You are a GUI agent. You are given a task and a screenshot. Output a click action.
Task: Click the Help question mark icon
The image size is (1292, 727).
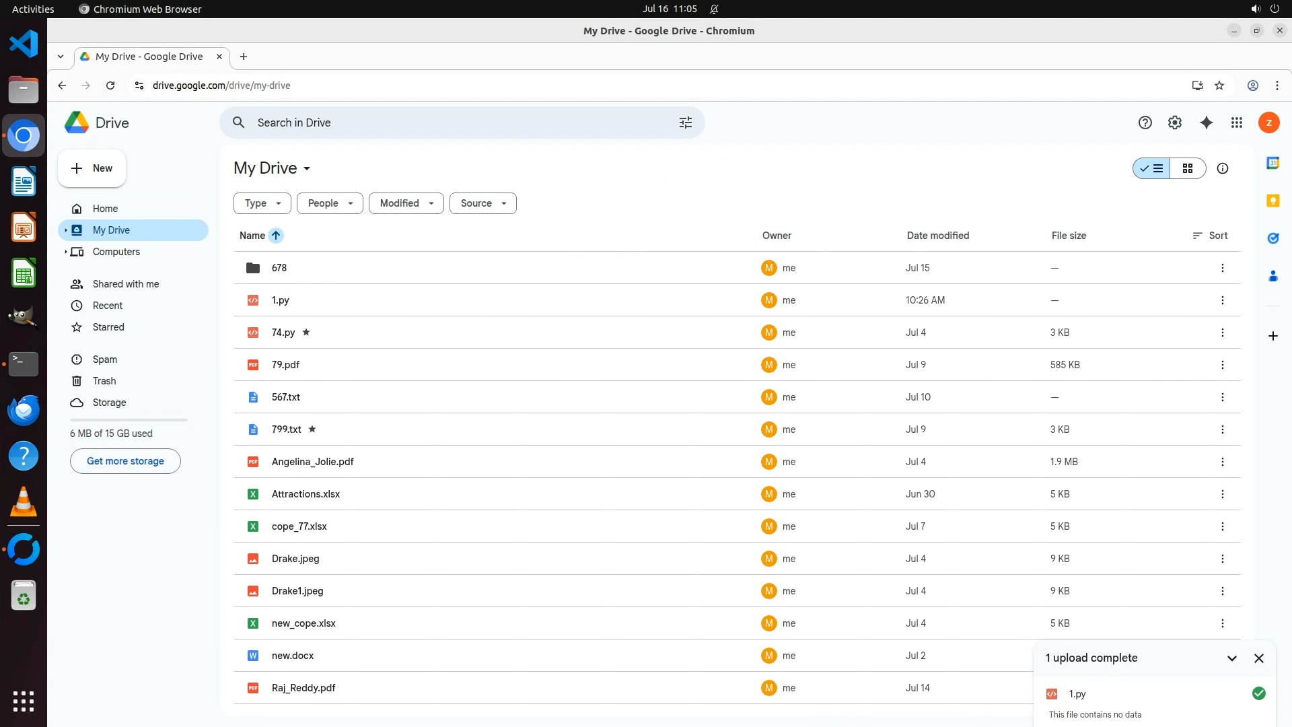click(1145, 123)
